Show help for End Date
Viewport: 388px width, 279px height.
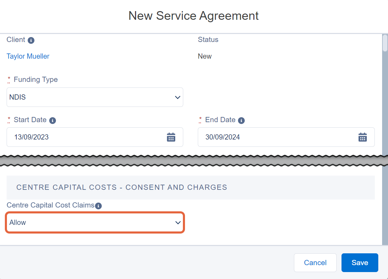click(241, 120)
